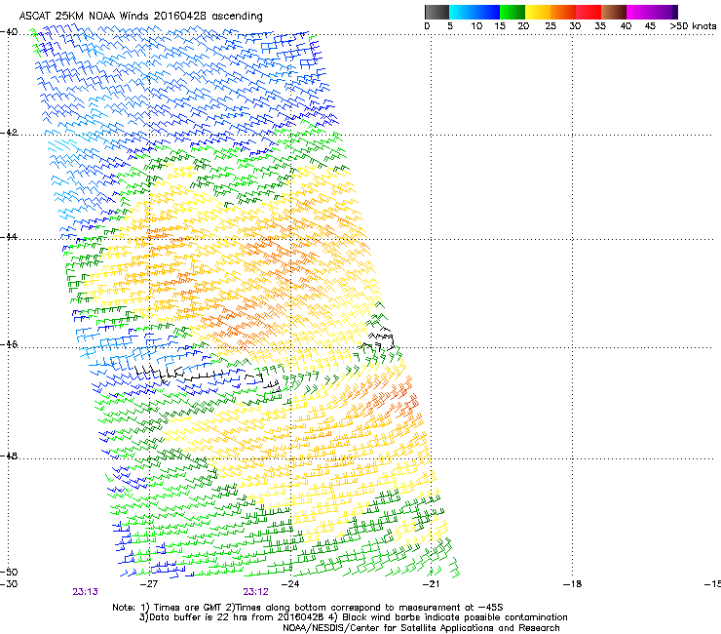Click the '10' label under the color bar

click(x=476, y=26)
